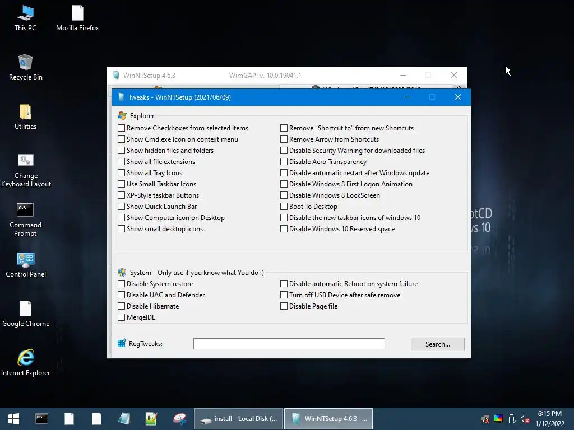Open Command Prompt desktop icon
This screenshot has height=430, width=574.
point(25,219)
